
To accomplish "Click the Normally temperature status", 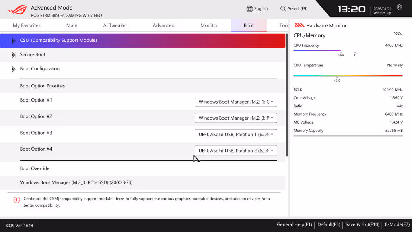I will [395, 65].
